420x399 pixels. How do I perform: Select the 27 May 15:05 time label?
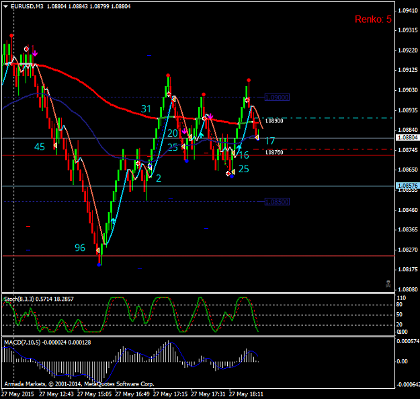(94, 394)
